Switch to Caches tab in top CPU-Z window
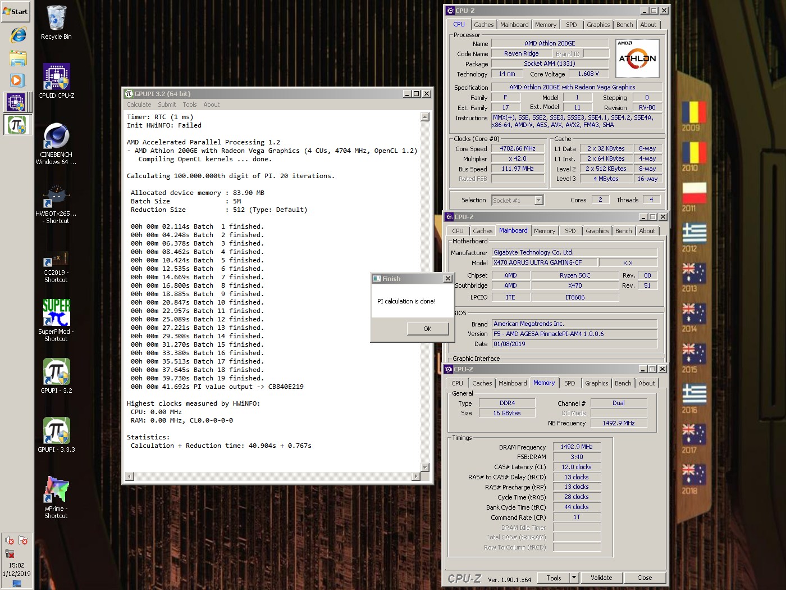786x590 pixels. (483, 25)
